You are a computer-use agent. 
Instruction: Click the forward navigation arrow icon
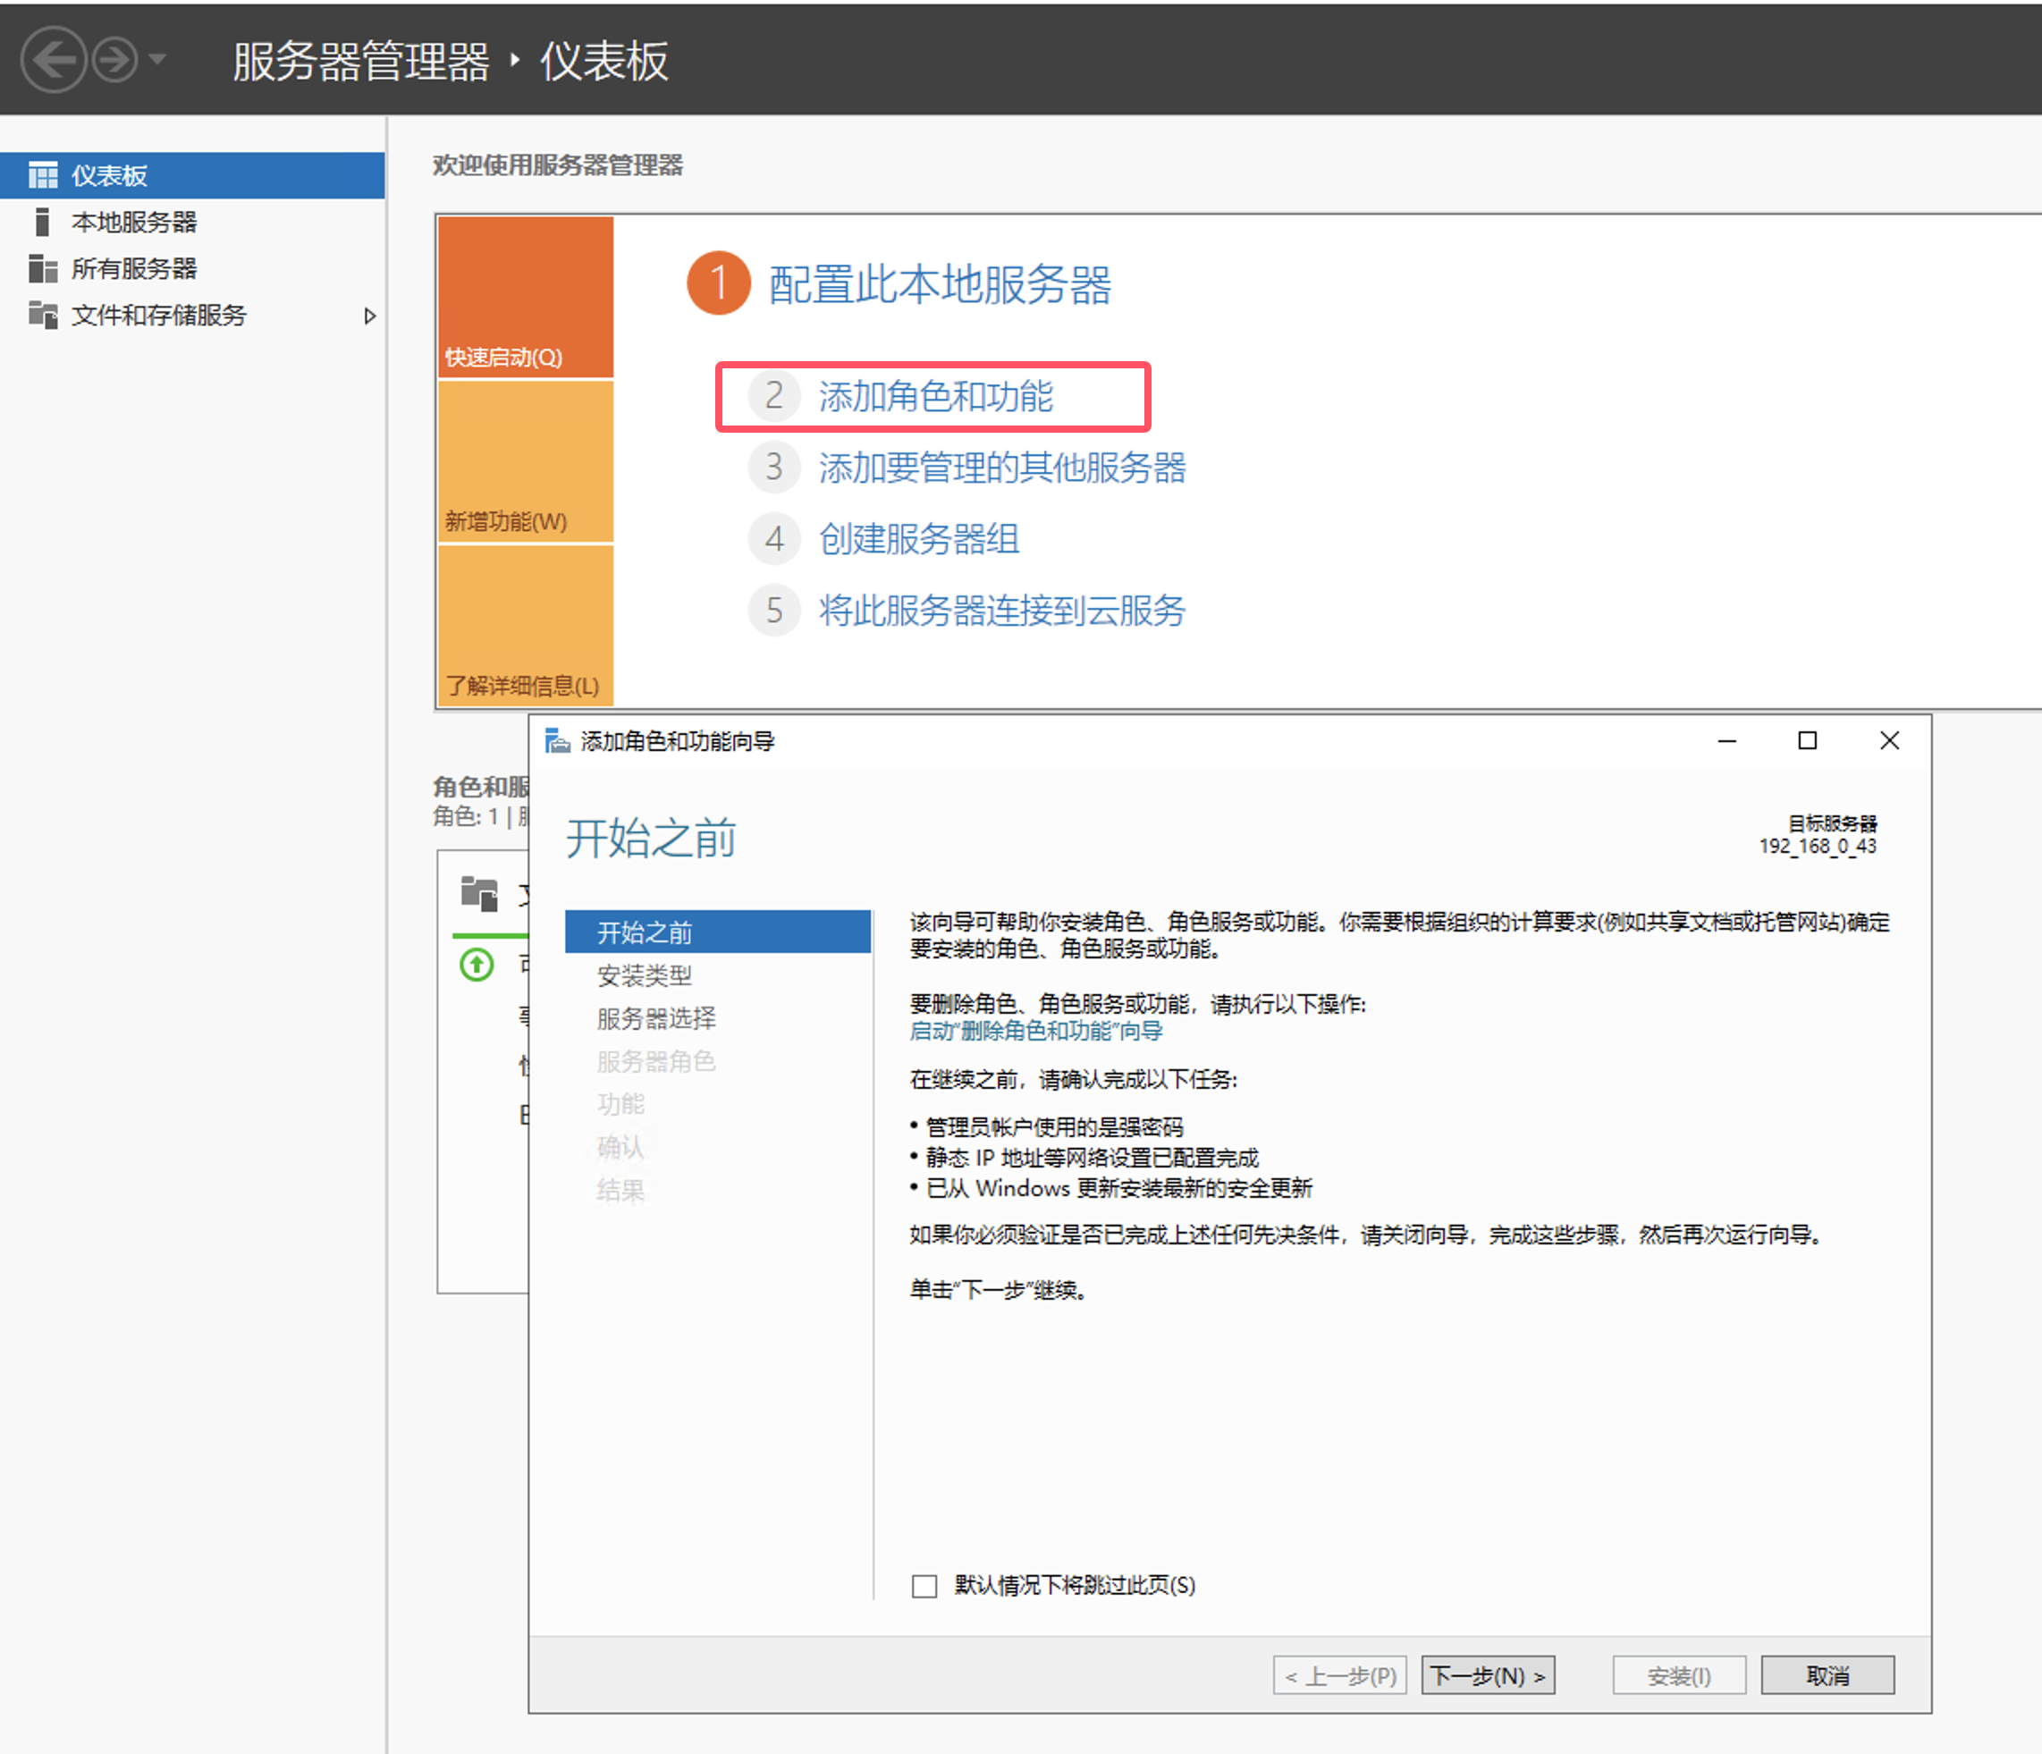pyautogui.click(x=115, y=60)
